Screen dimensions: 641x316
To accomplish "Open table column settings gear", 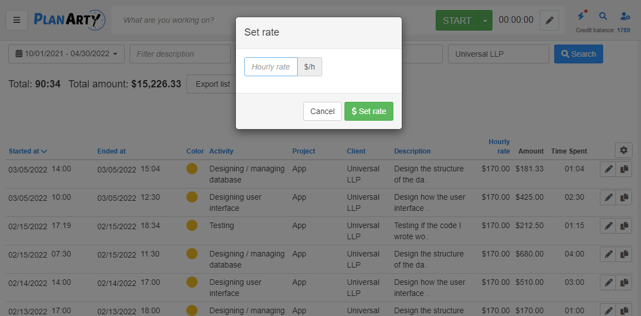I will tap(623, 150).
